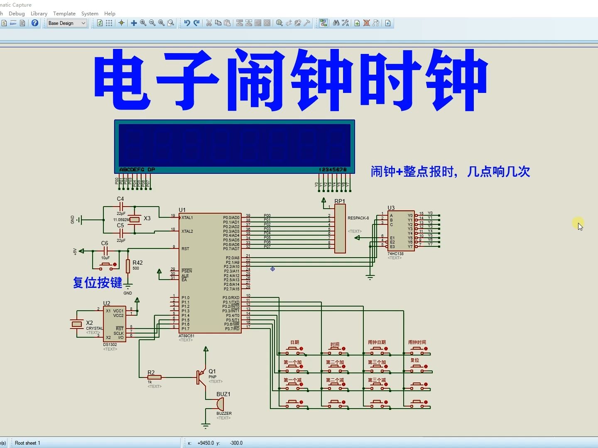
Task: Expand the System menu
Action: (x=90, y=13)
